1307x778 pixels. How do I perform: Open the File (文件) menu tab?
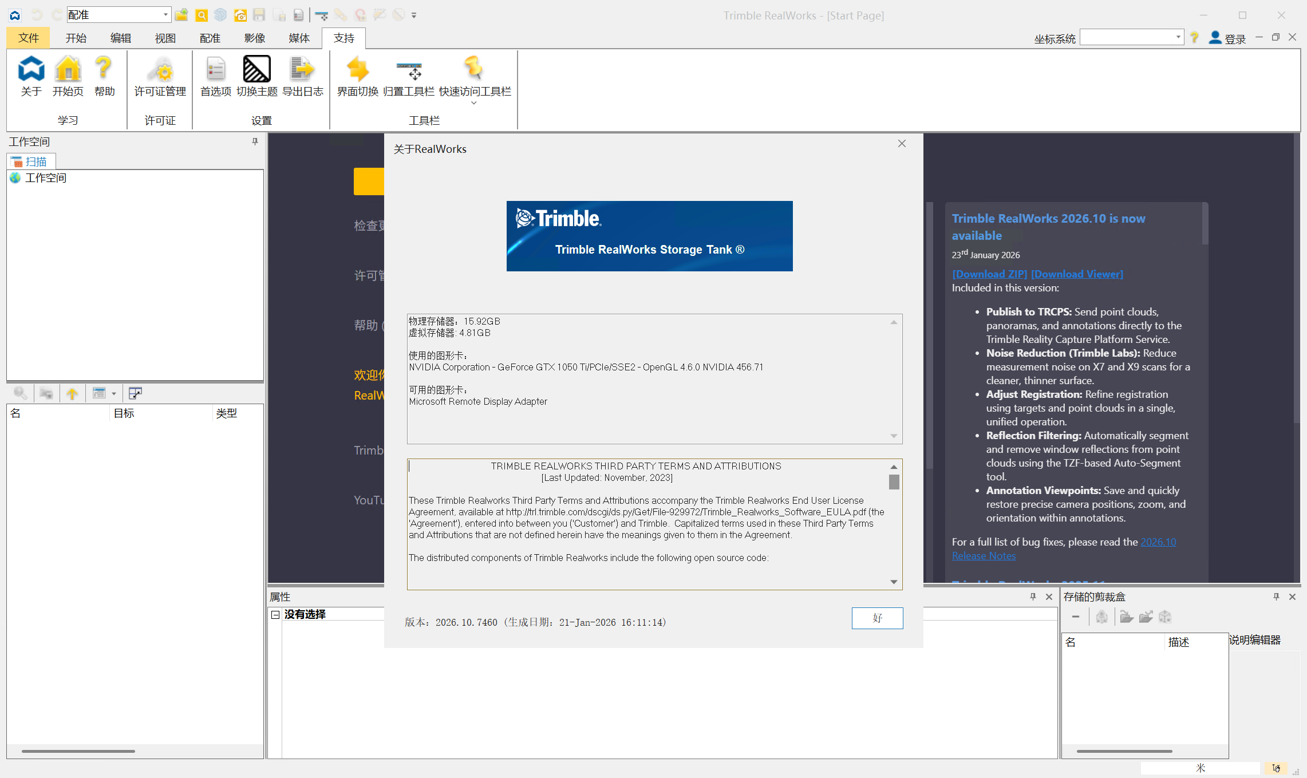pos(28,38)
